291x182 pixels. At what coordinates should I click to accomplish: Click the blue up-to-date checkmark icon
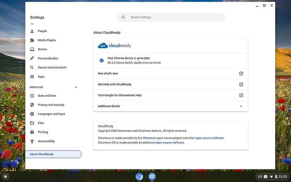coord(101,60)
